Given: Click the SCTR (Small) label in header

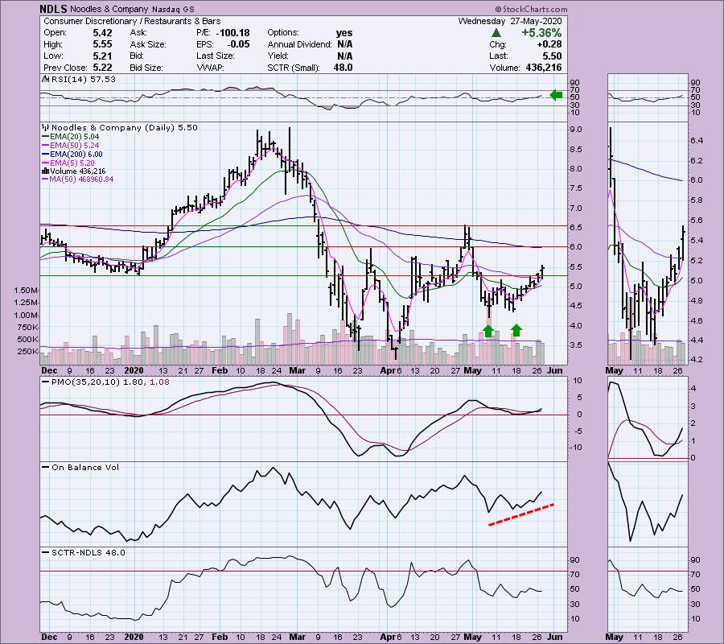Looking at the screenshot, I should point(294,68).
